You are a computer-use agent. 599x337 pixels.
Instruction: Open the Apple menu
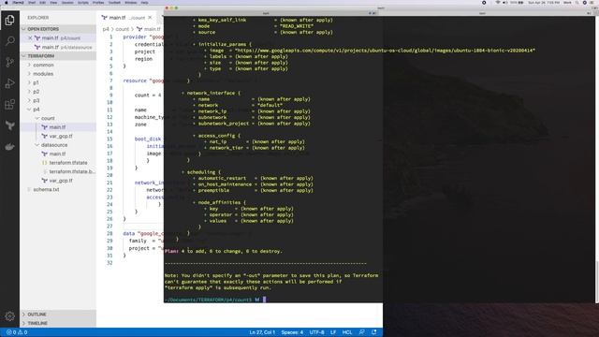(x=7, y=2)
